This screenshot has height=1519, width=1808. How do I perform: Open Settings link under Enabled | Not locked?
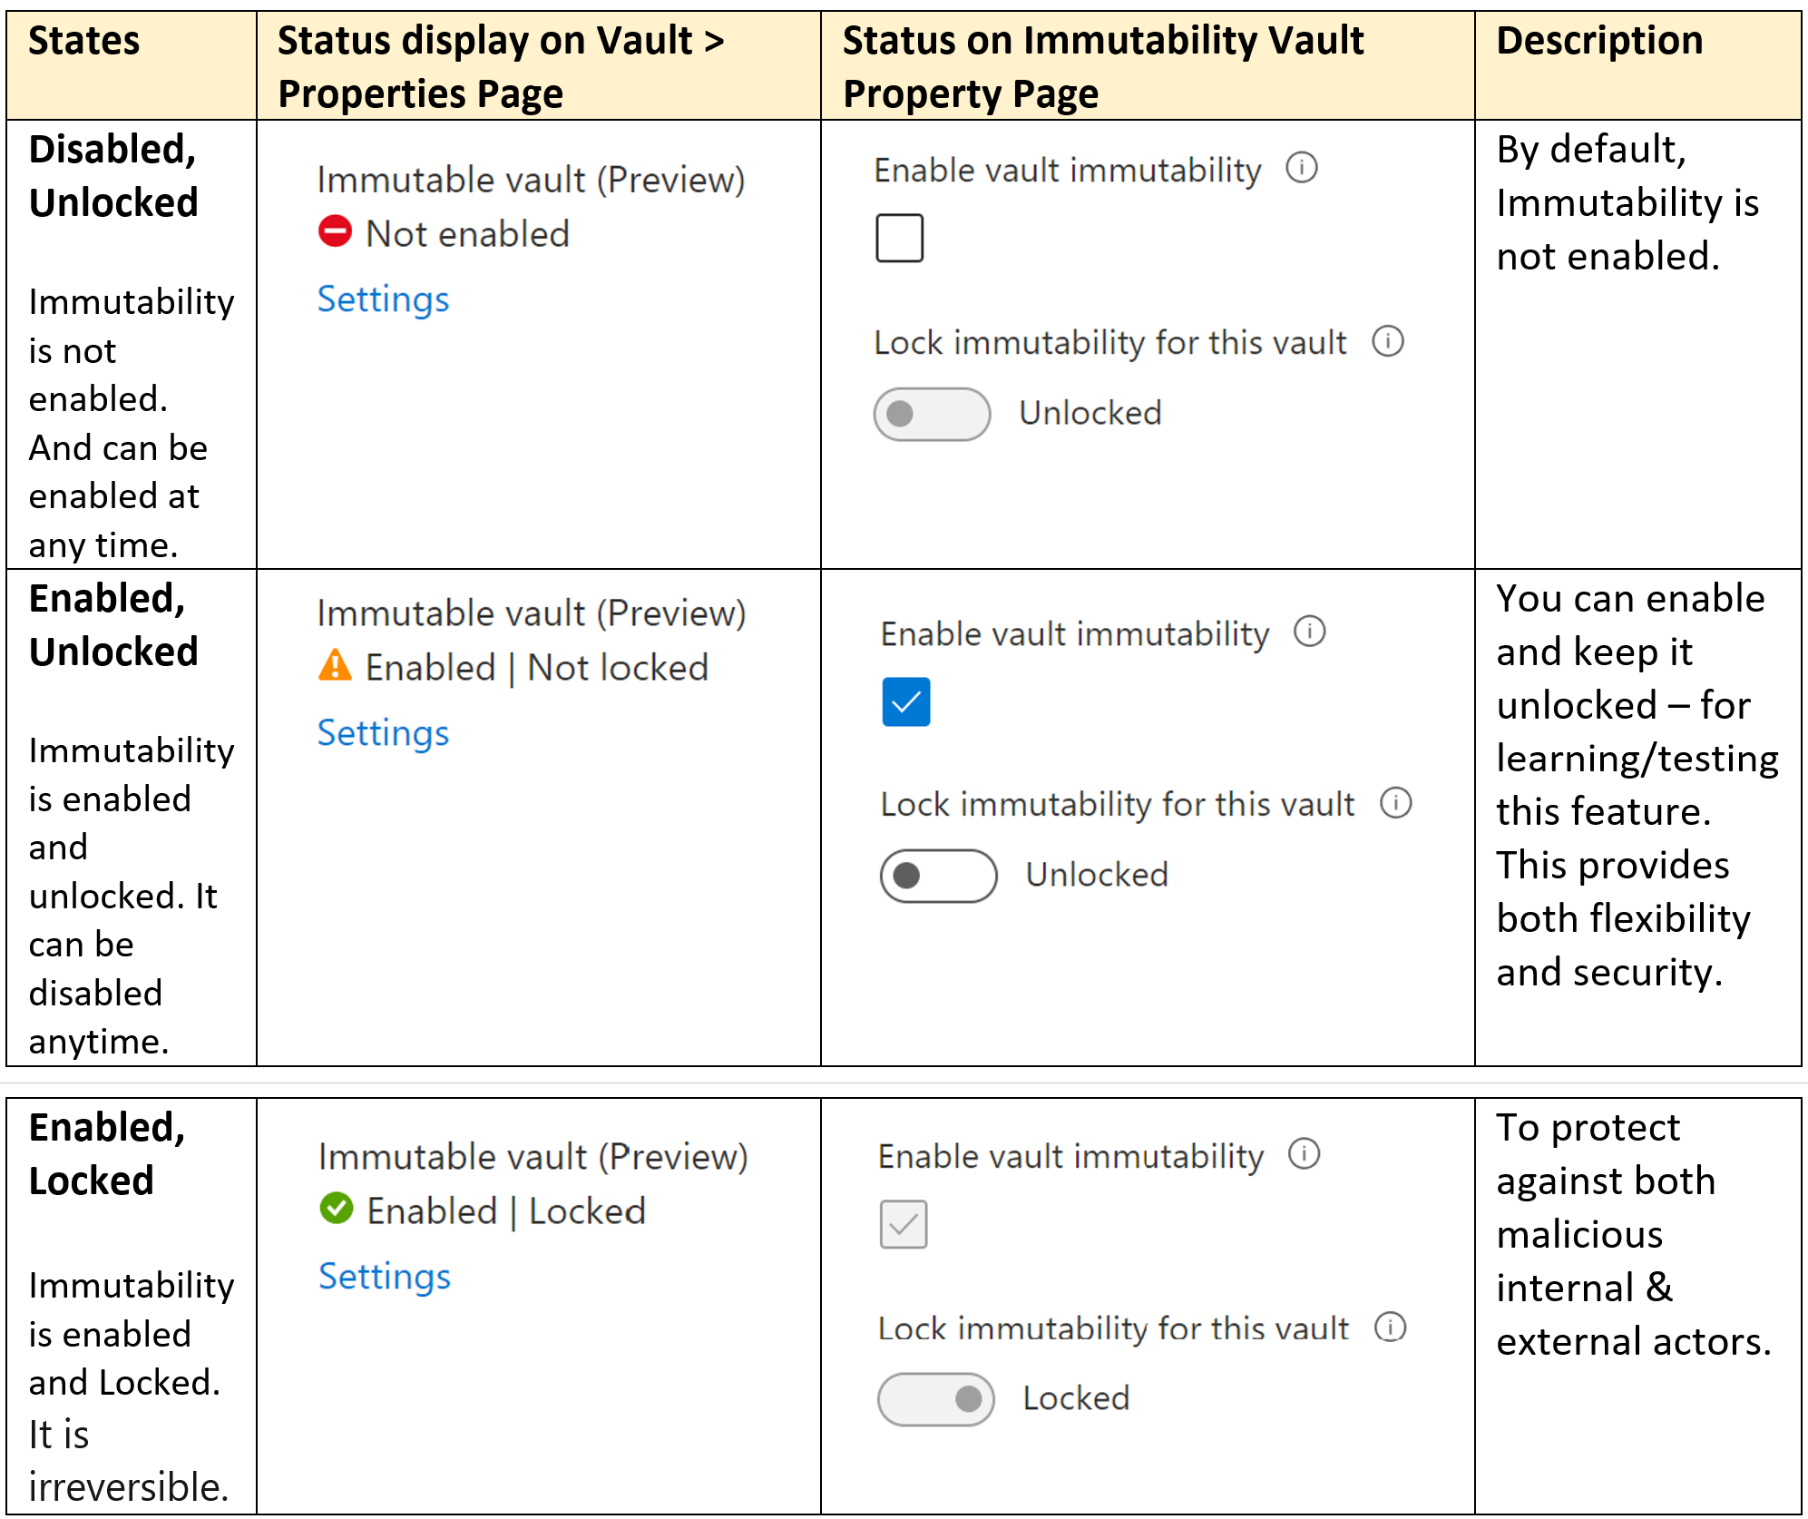point(383,733)
